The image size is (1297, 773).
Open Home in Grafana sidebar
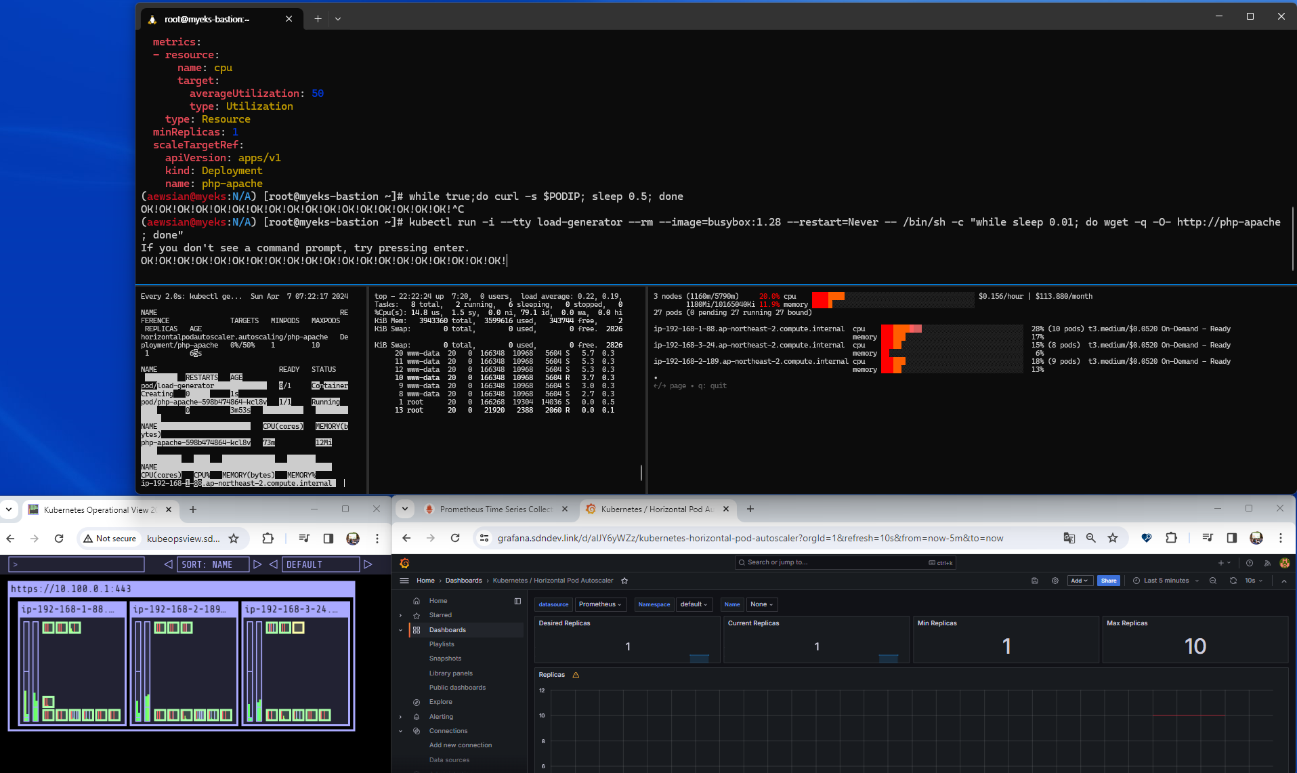438,601
